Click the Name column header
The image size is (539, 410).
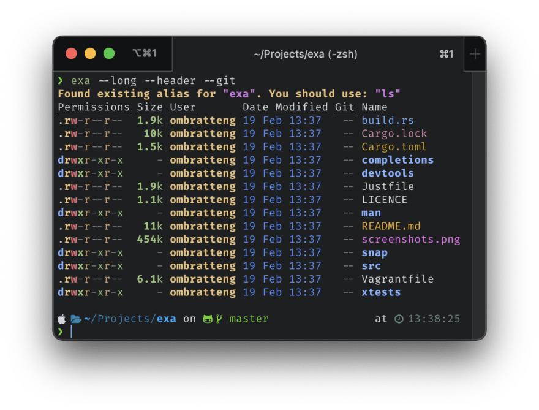pyautogui.click(x=374, y=107)
